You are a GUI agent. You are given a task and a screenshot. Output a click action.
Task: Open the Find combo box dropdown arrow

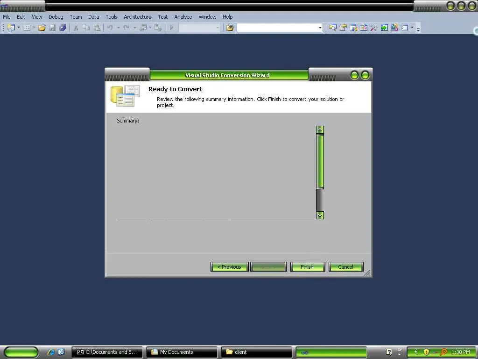[x=320, y=28]
